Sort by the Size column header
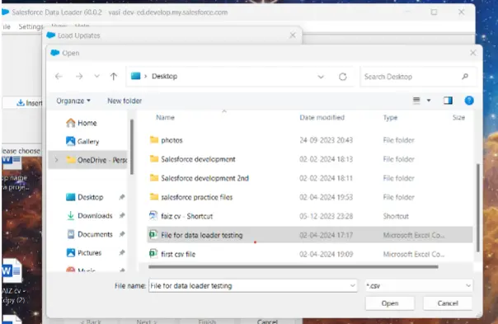 point(458,118)
